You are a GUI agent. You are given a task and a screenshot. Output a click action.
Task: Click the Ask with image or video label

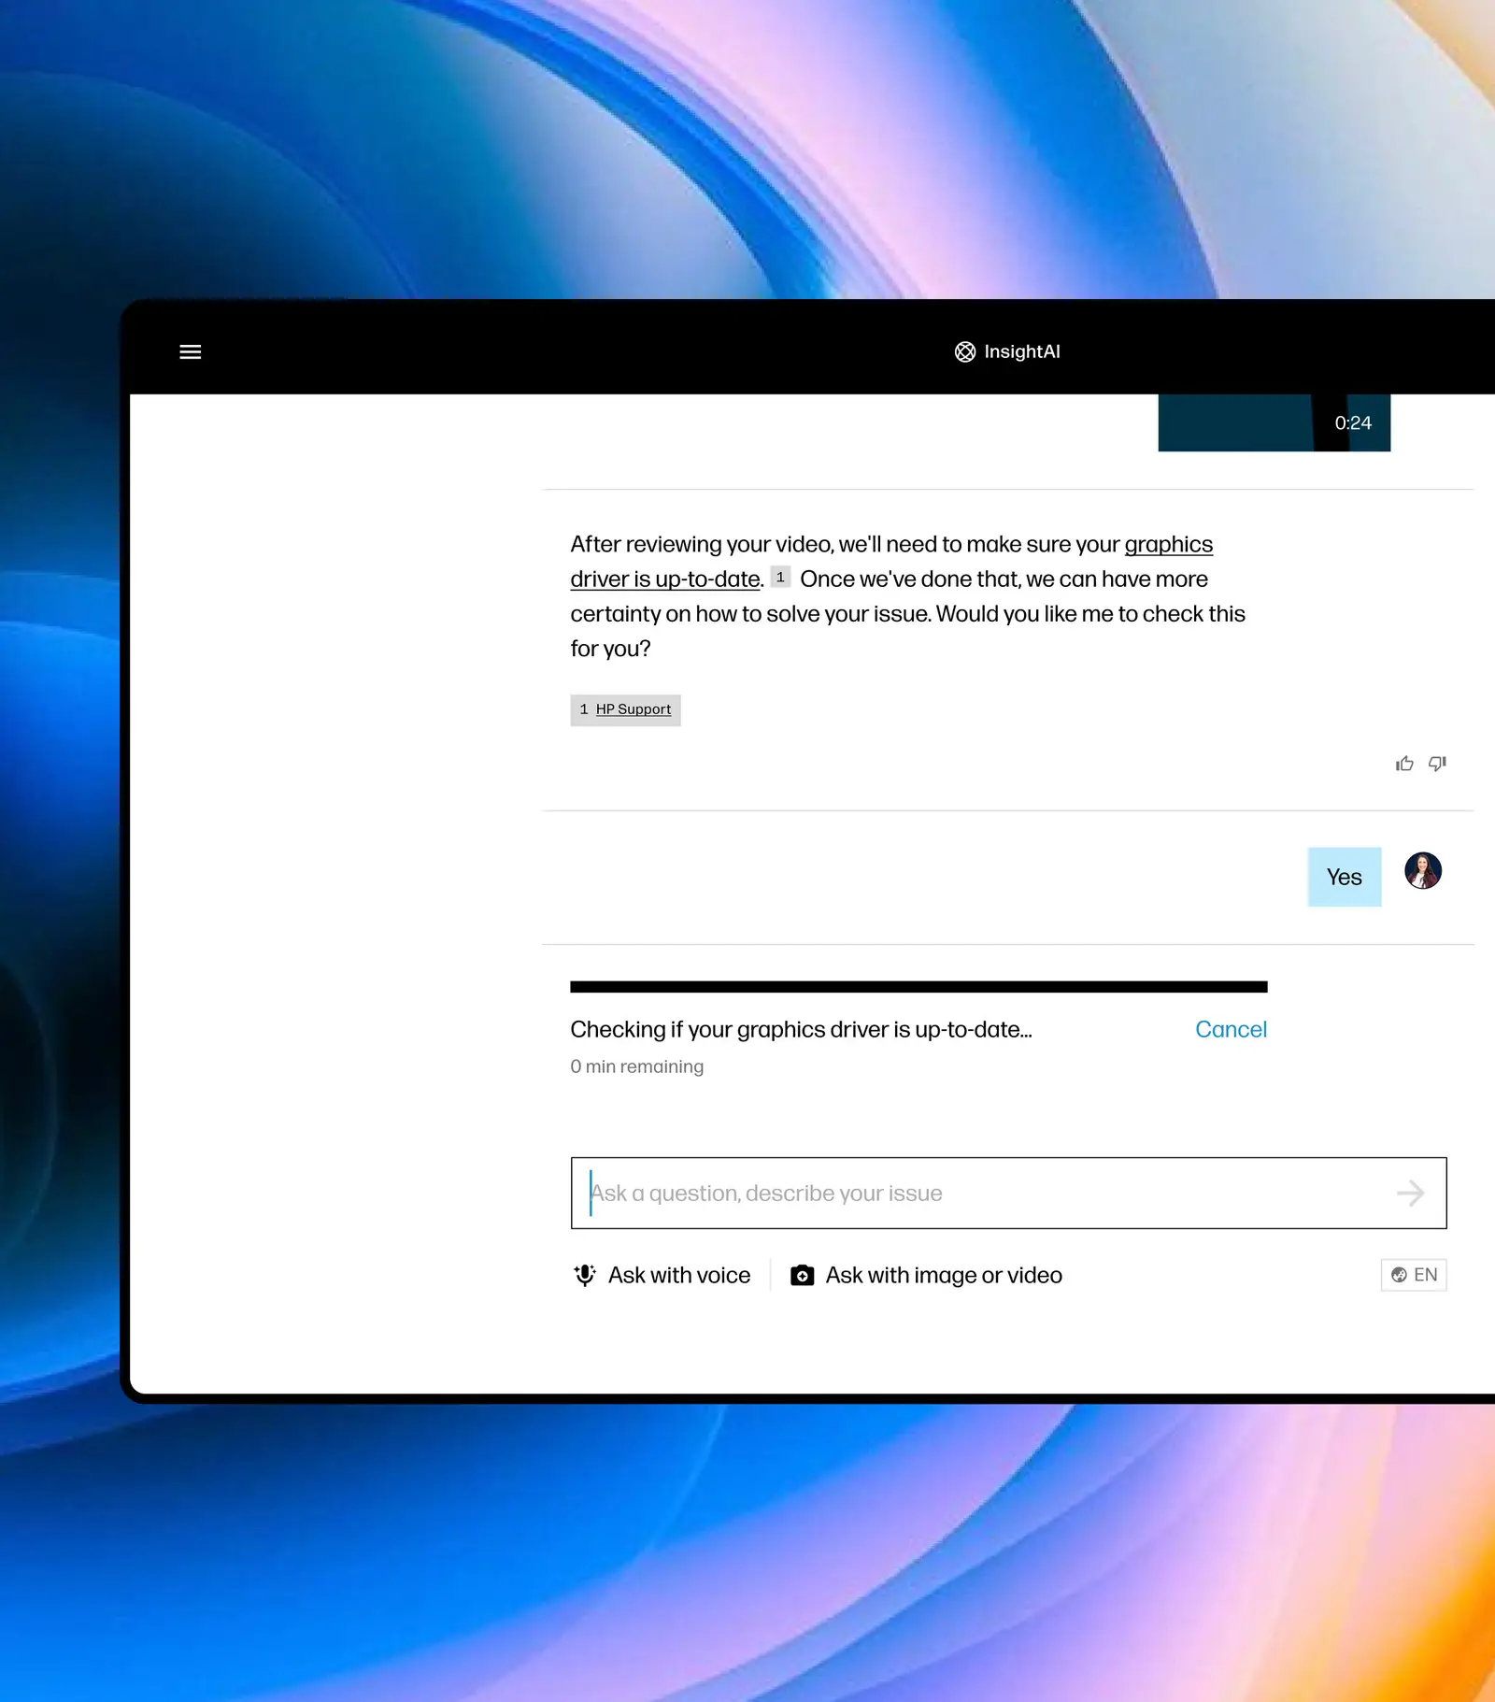pos(944,1275)
